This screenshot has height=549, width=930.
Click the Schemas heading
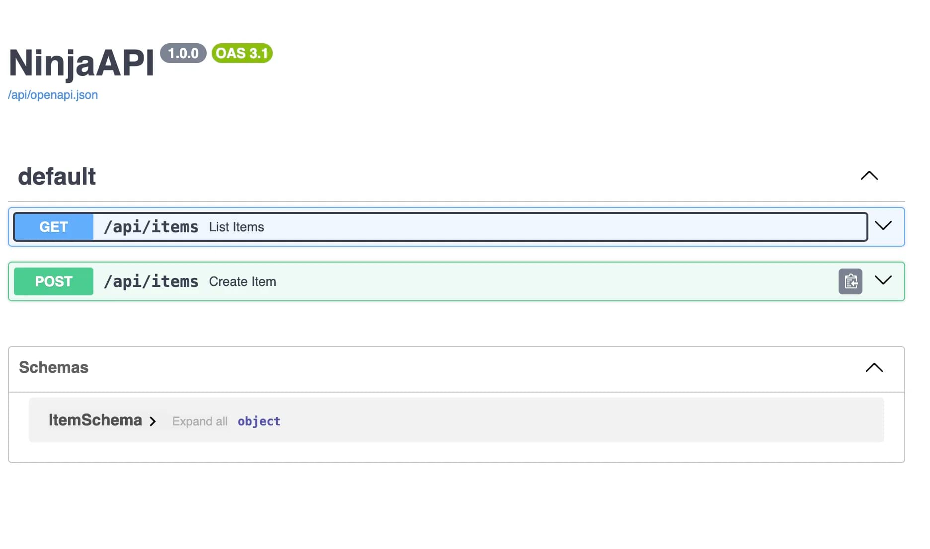[x=54, y=367]
